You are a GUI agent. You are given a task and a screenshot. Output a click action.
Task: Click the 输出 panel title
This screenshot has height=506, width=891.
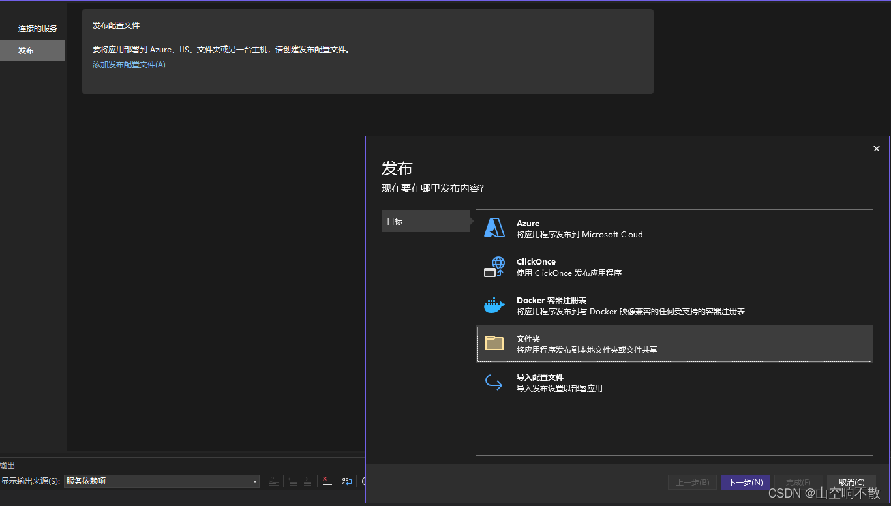point(7,466)
